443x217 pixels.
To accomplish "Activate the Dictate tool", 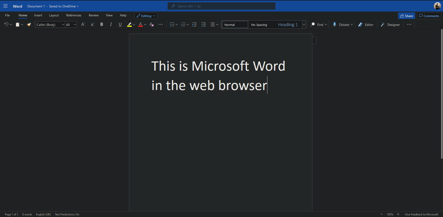I will pos(342,24).
